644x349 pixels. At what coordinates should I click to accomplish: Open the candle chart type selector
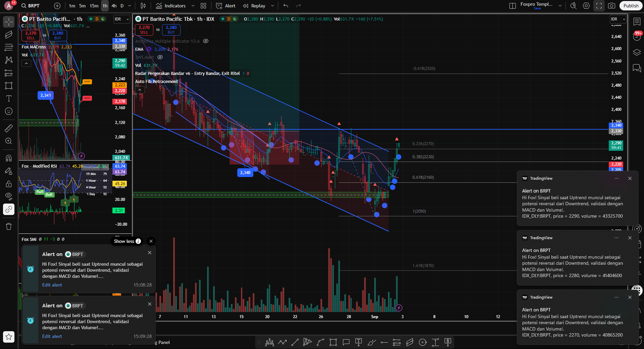pyautogui.click(x=143, y=6)
